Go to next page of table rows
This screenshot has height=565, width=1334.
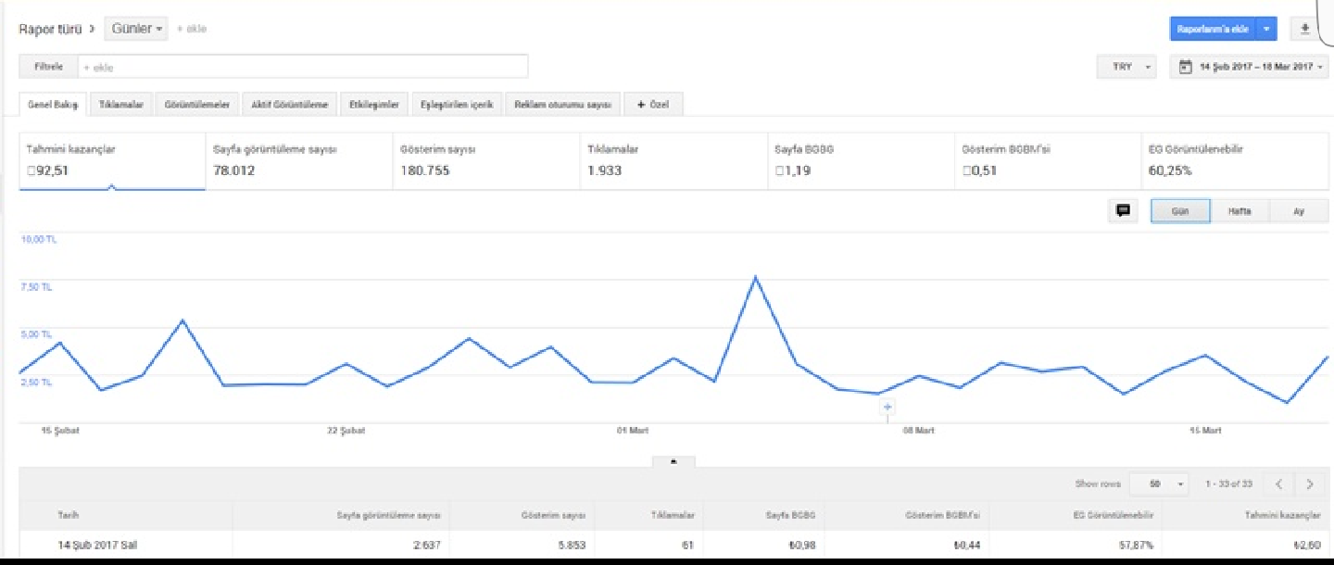1309,483
